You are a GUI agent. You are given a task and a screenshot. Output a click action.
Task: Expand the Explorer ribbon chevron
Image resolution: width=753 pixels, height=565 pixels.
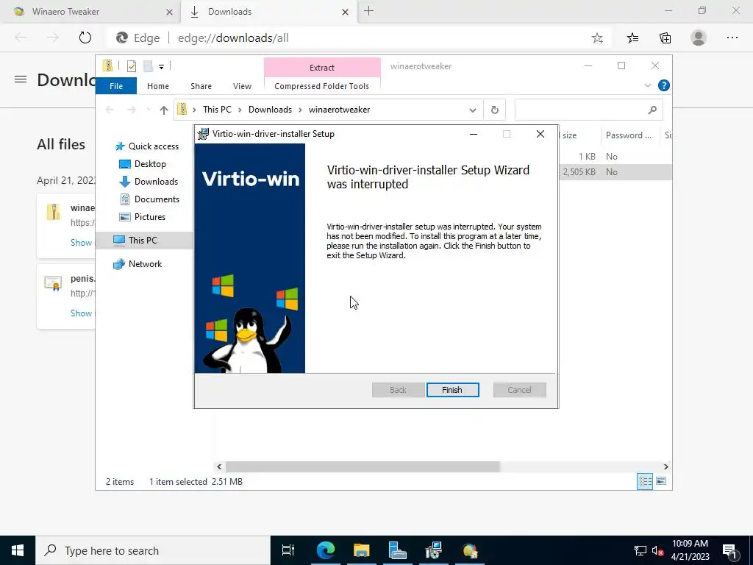pyautogui.click(x=647, y=85)
